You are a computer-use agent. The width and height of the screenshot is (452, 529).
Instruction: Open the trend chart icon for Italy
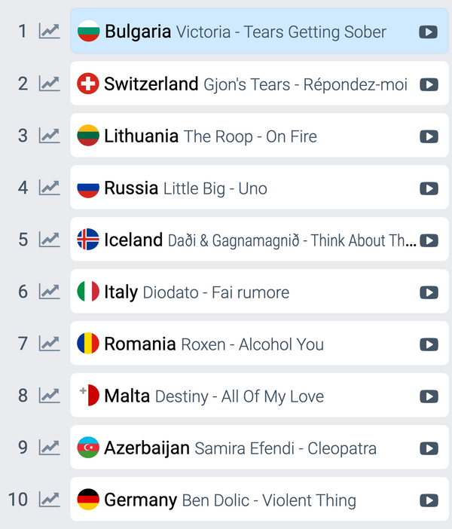pyautogui.click(x=49, y=291)
